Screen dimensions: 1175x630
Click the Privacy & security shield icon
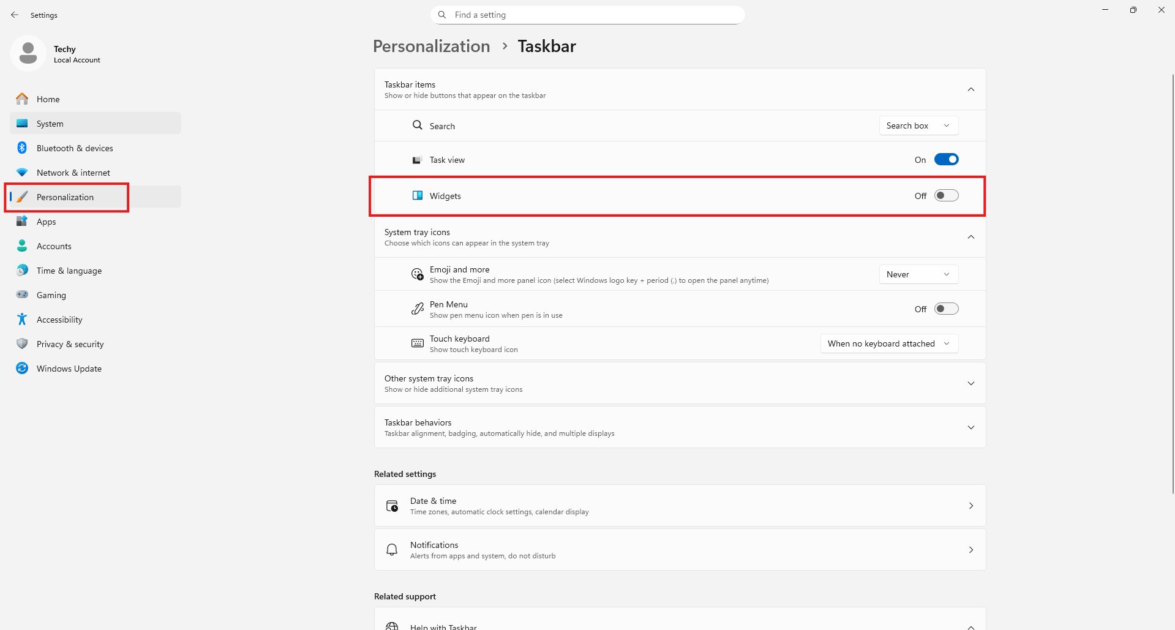22,344
